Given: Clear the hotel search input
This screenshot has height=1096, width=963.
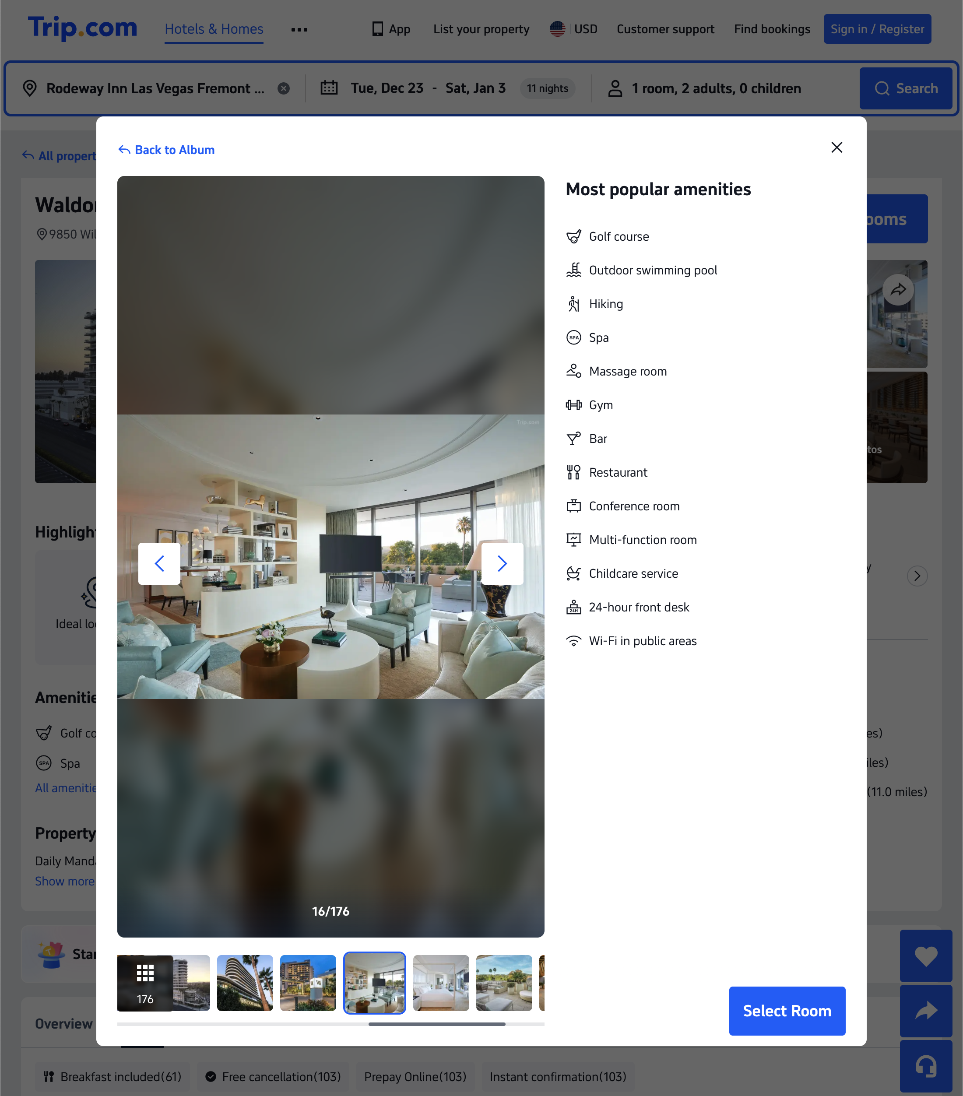Looking at the screenshot, I should tap(284, 88).
